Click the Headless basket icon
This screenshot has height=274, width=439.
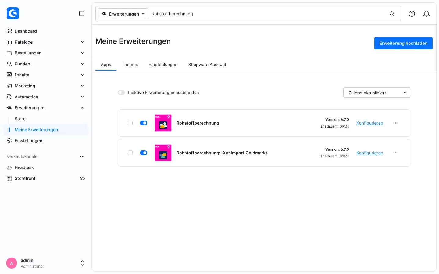(9, 167)
